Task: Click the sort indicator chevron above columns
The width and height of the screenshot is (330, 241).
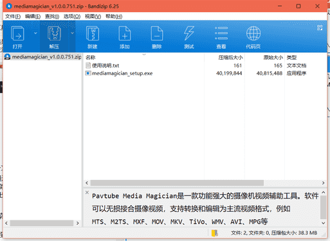Action: click(x=144, y=55)
